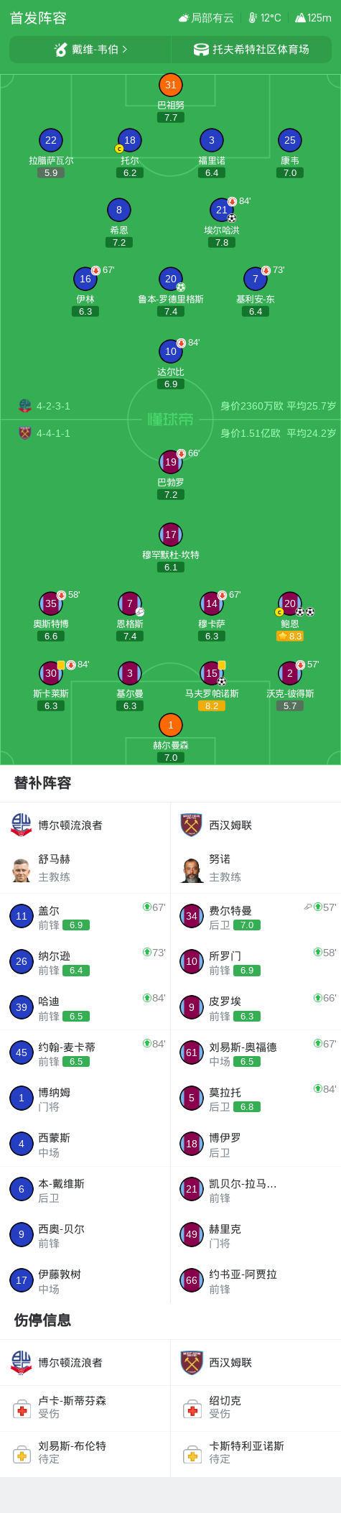Tap 马夫罗帕诺斯 number 15 player icon

(211, 673)
